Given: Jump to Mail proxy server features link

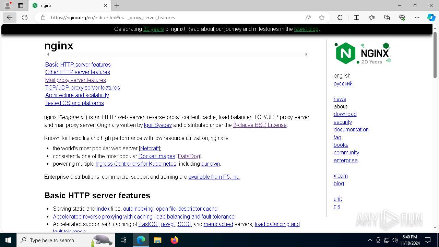Looking at the screenshot, I should coord(75,80).
